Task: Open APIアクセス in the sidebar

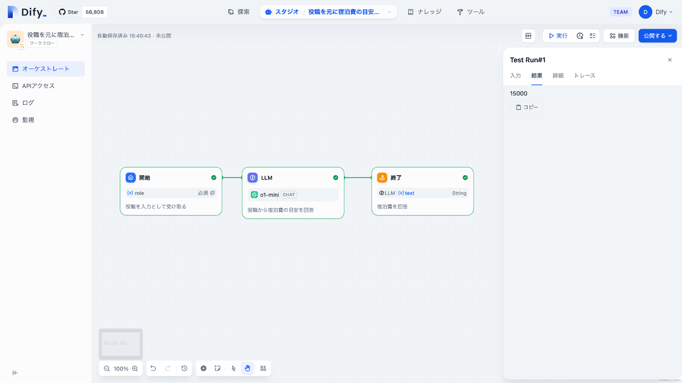Action: 46,86
